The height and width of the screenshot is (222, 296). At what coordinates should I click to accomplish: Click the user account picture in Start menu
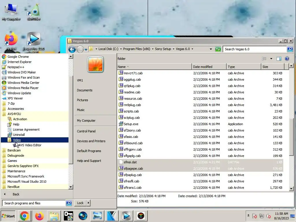tap(95, 64)
